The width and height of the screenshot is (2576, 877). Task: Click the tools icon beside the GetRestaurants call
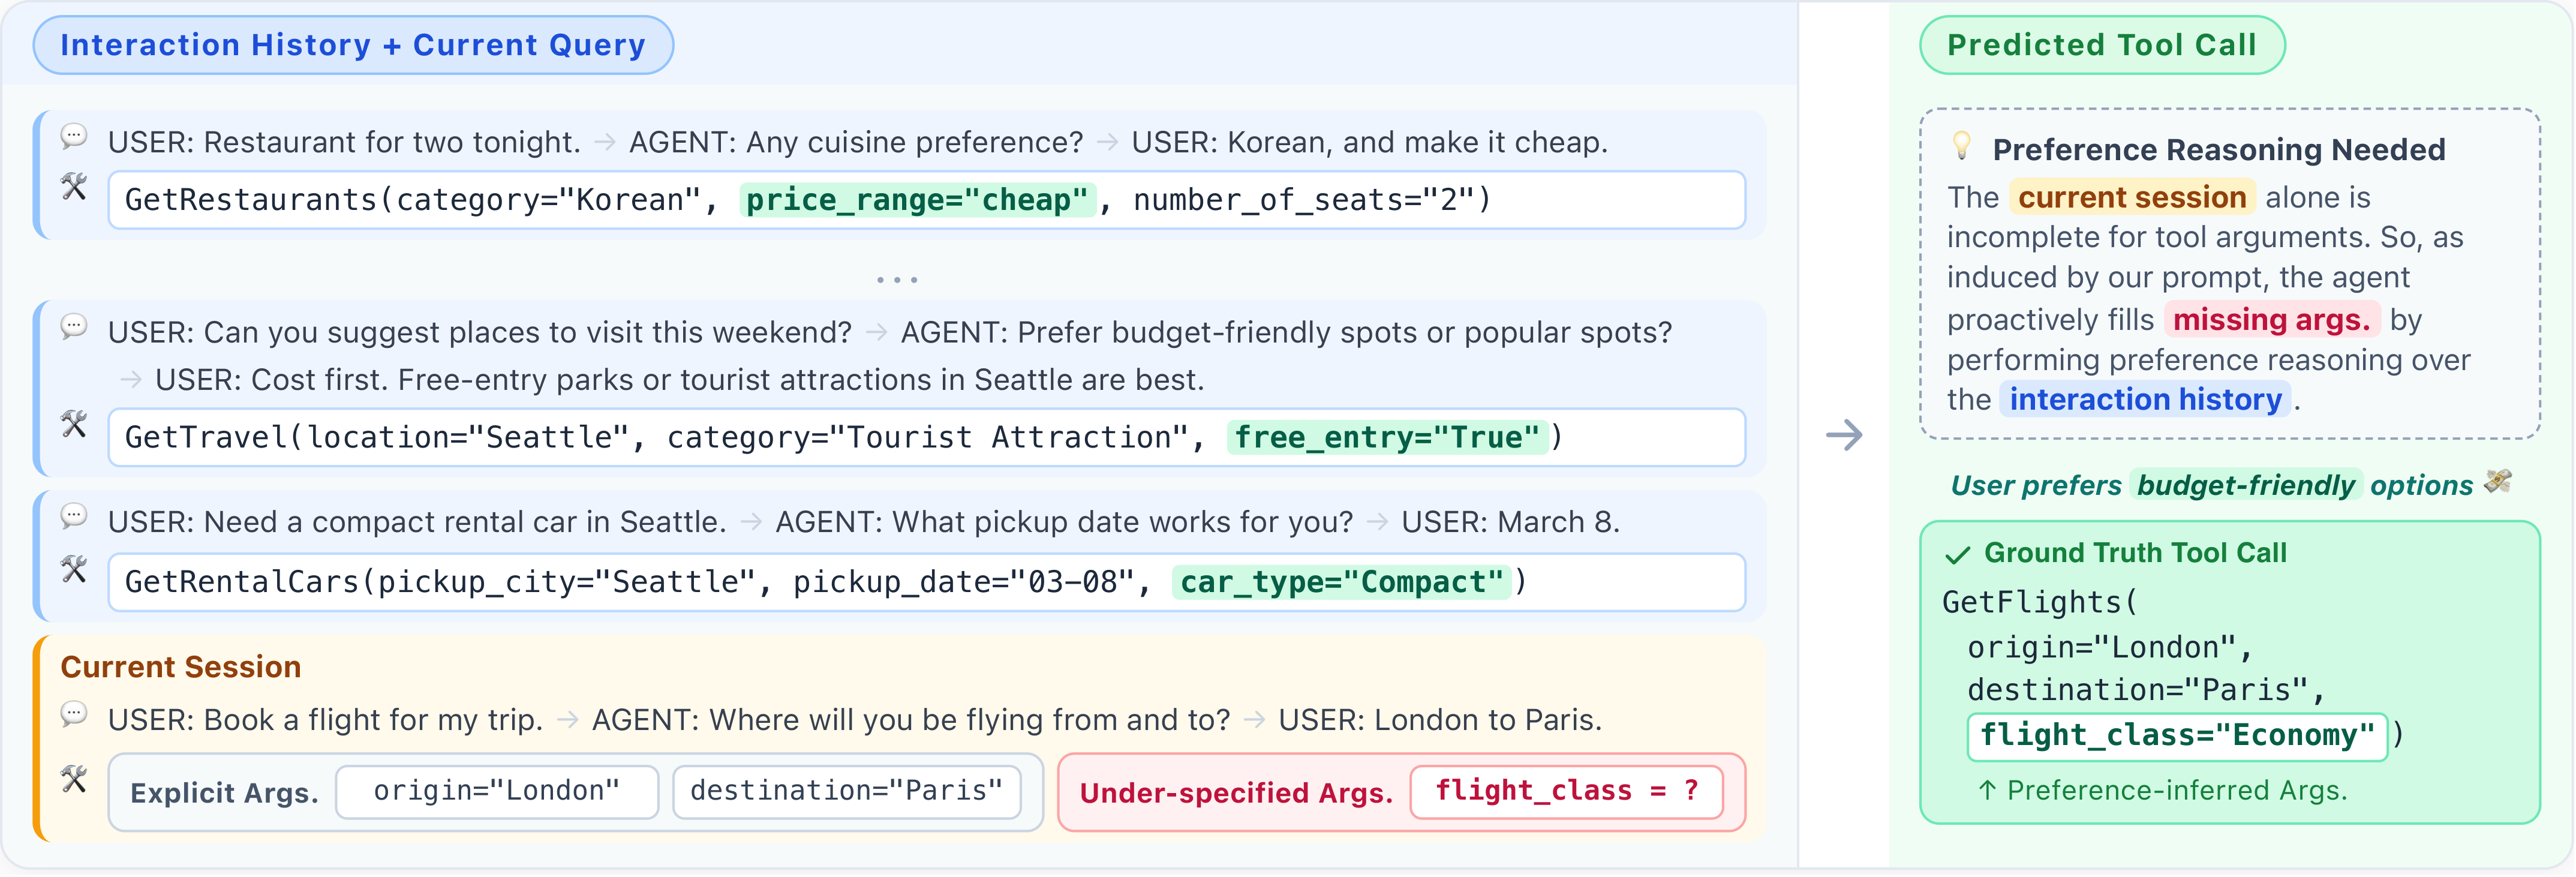[74, 187]
